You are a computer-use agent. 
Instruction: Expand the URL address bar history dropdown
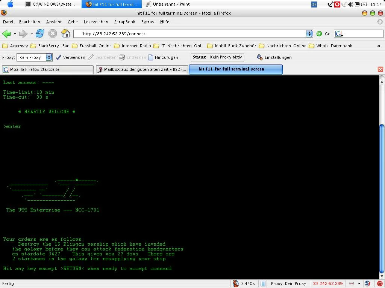[309, 34]
